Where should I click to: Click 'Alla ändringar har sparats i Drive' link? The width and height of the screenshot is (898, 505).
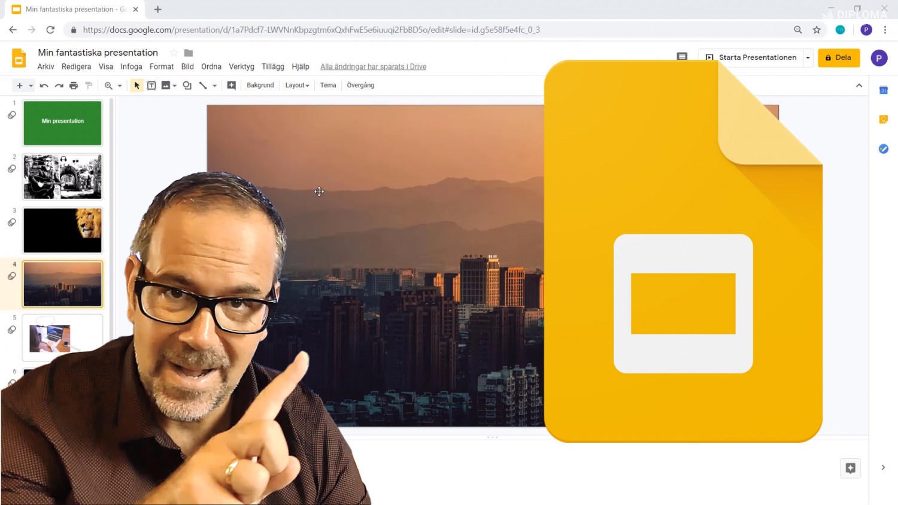(x=374, y=66)
